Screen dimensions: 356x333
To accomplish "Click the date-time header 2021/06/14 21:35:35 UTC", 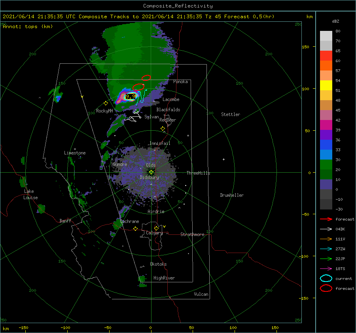I will [x=39, y=17].
